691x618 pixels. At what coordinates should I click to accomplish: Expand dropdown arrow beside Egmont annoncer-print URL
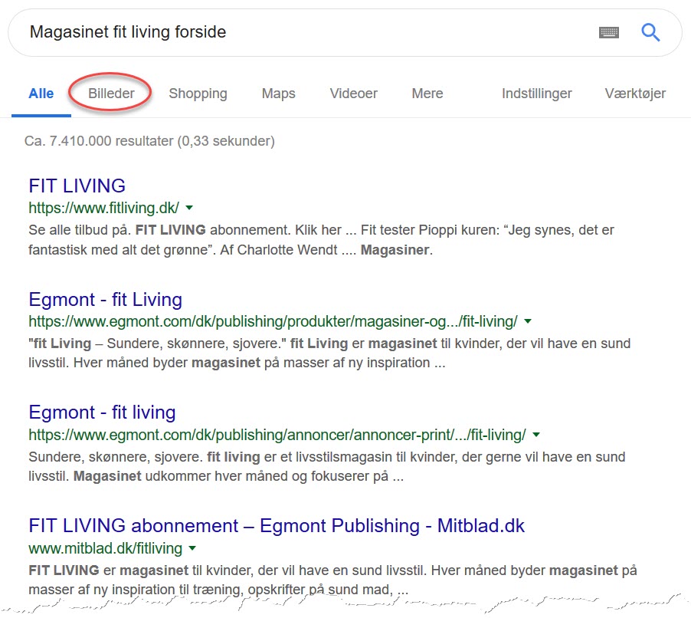[x=535, y=435]
